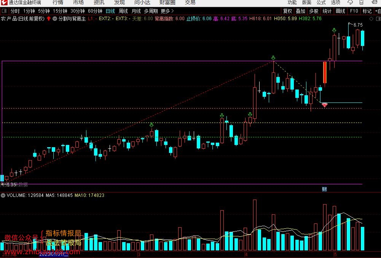The image size is (381, 258).
Task: Click the MA5: 148845 label
Action: coord(59,195)
